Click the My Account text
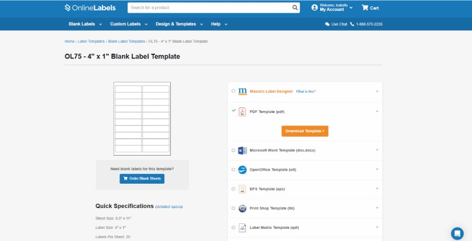The height and width of the screenshot is (241, 472). click(x=332, y=10)
